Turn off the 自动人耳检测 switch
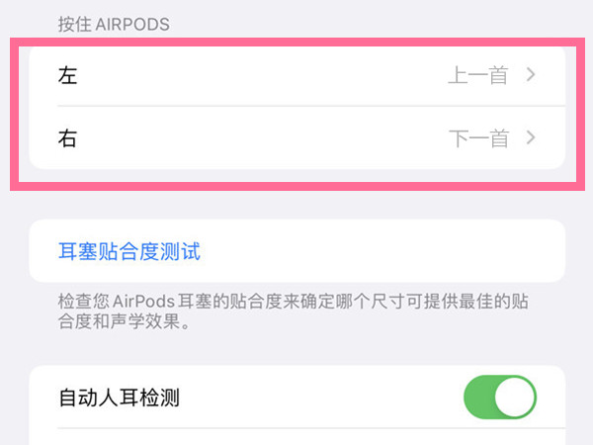Screen dimensions: 593x445 pos(499,399)
